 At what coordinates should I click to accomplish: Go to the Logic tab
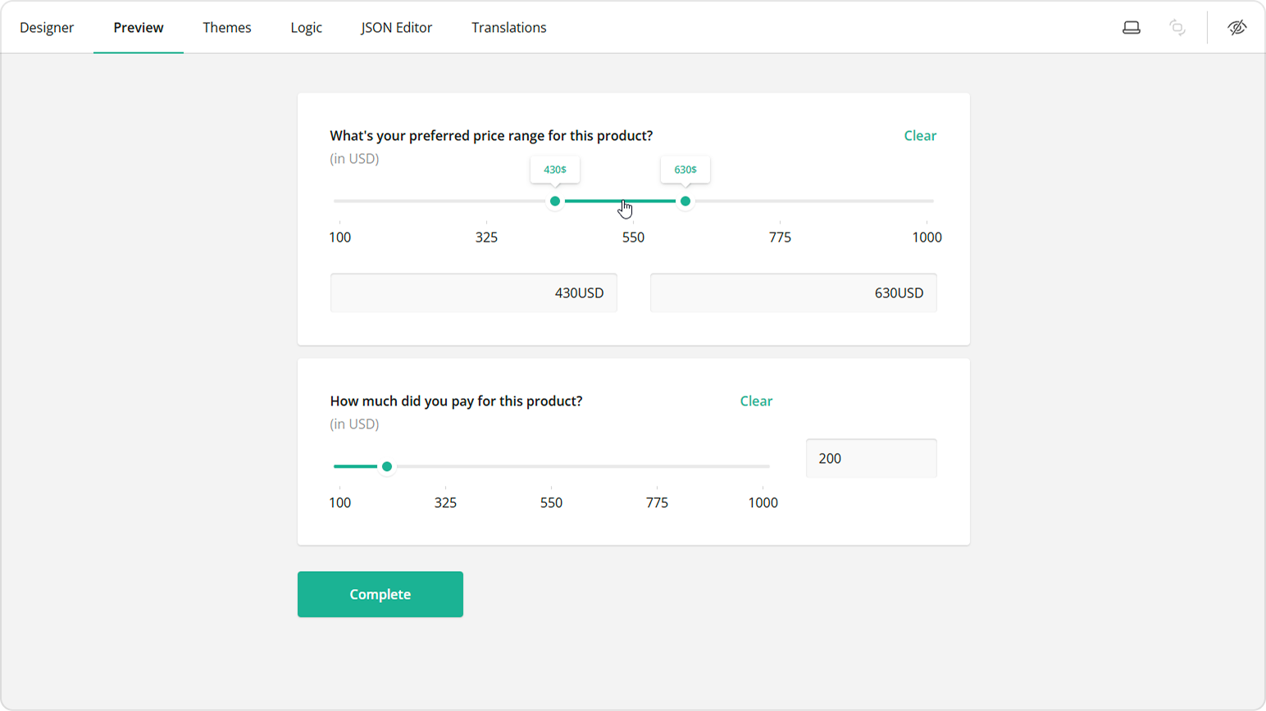[306, 28]
